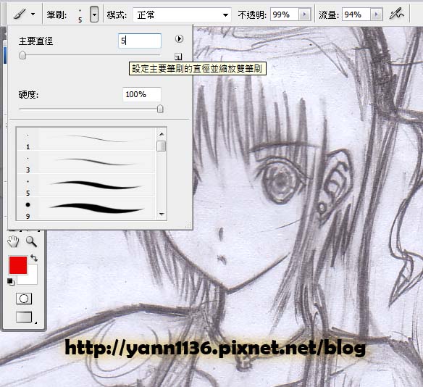Click the brush list scrollbar thumb
The width and height of the screenshot is (423, 387).
162,146
